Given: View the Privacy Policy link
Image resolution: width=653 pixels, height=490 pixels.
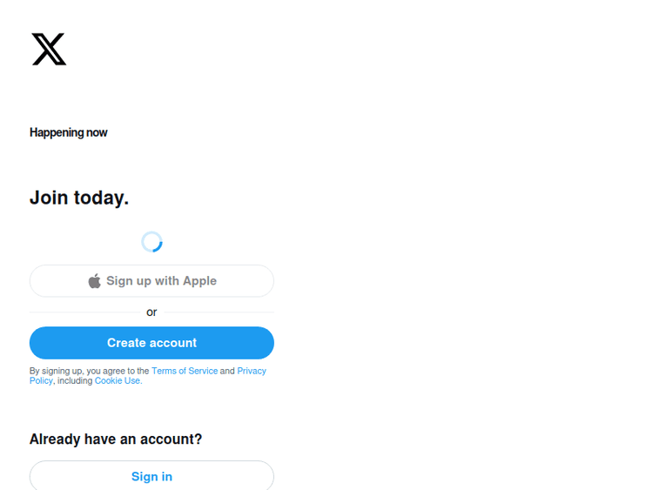Looking at the screenshot, I should tap(251, 371).
